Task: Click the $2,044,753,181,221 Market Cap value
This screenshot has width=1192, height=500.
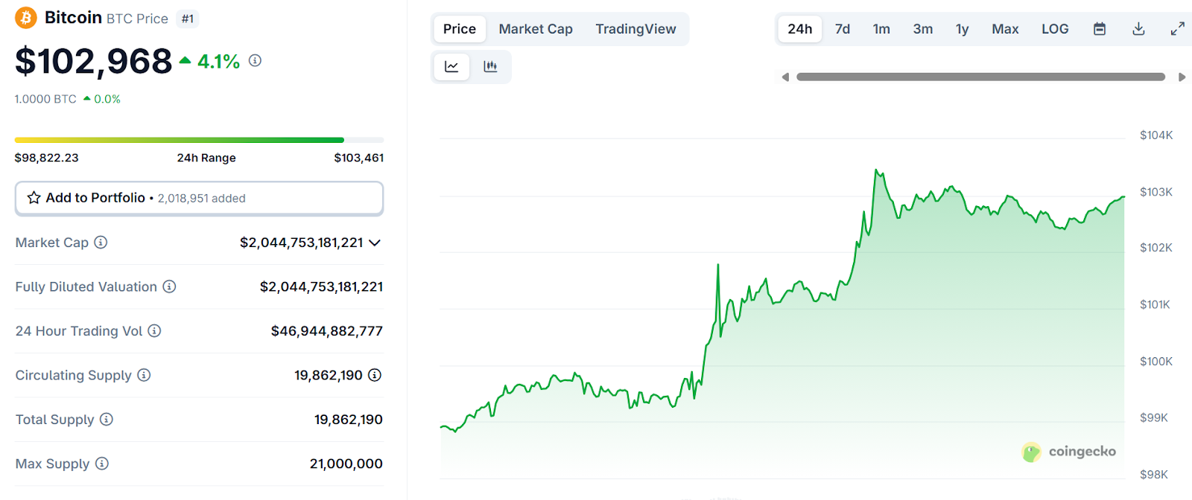Action: 302,243
